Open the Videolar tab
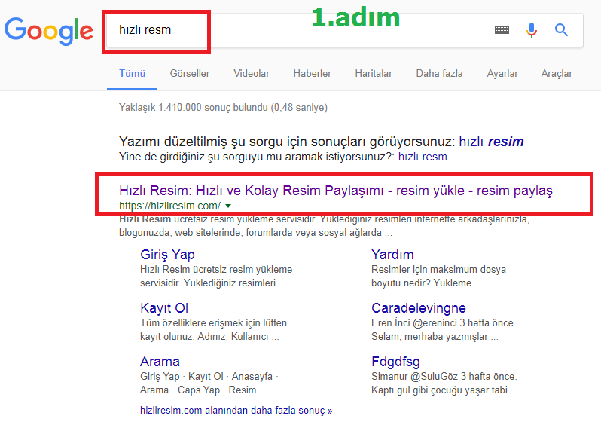601x431 pixels. click(252, 74)
